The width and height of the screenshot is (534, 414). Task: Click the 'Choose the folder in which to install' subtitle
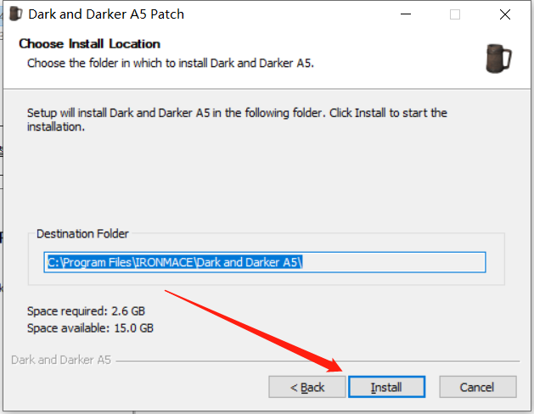click(171, 64)
